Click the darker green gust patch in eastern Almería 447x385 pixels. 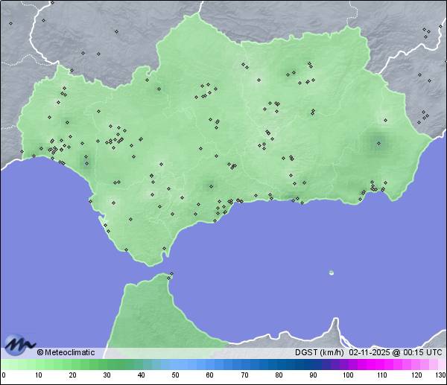tap(378, 141)
